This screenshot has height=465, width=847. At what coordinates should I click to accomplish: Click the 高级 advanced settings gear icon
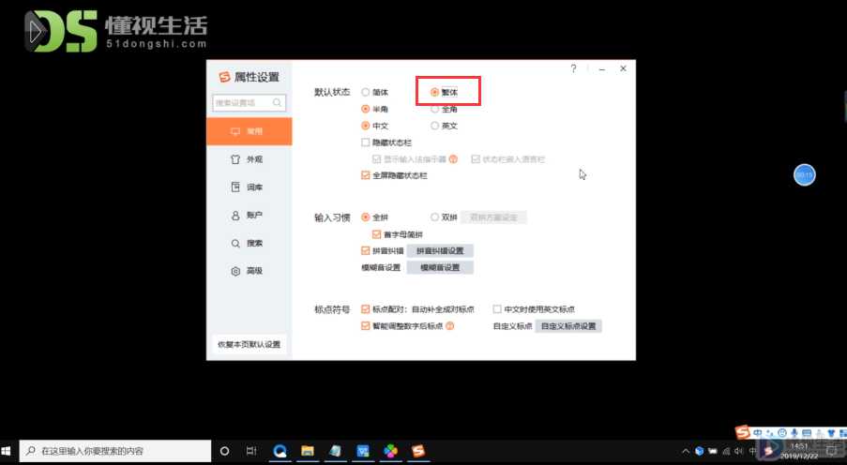pos(235,271)
